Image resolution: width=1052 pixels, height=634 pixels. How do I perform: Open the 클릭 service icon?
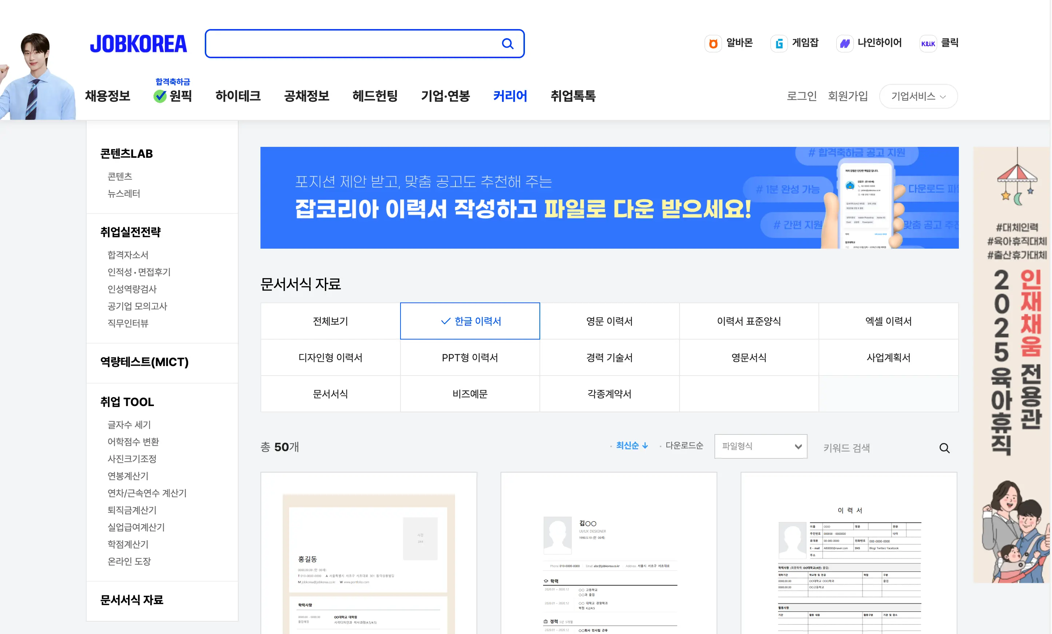click(x=928, y=44)
